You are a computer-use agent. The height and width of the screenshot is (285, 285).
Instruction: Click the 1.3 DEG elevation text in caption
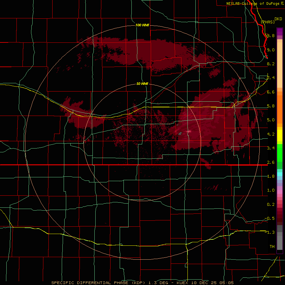point(158,283)
